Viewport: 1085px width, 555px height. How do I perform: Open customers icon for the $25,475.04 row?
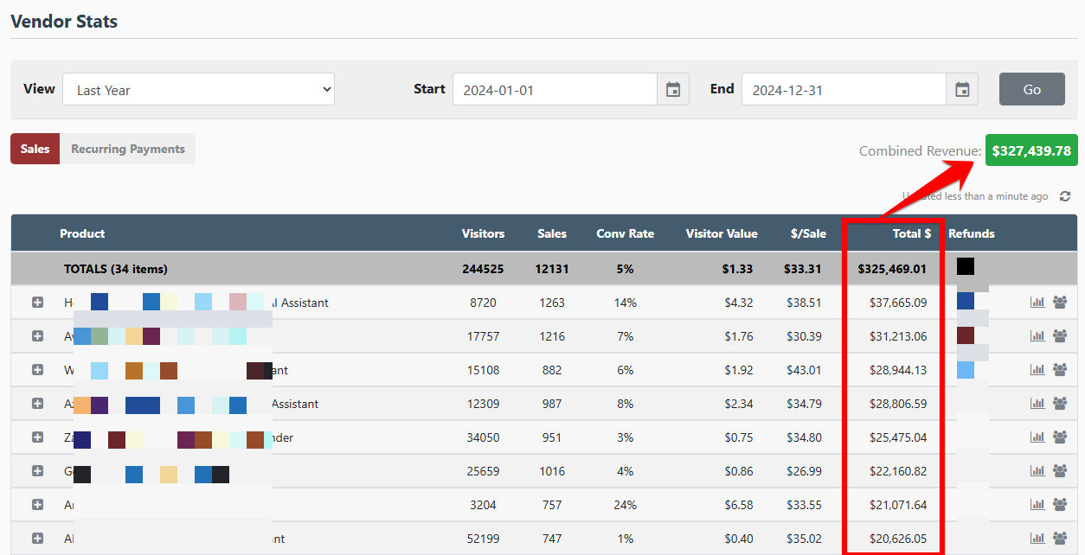pyautogui.click(x=1060, y=437)
